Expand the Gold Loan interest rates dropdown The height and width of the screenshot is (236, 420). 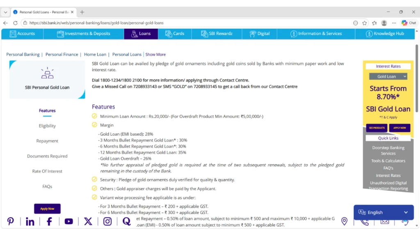coord(388,77)
